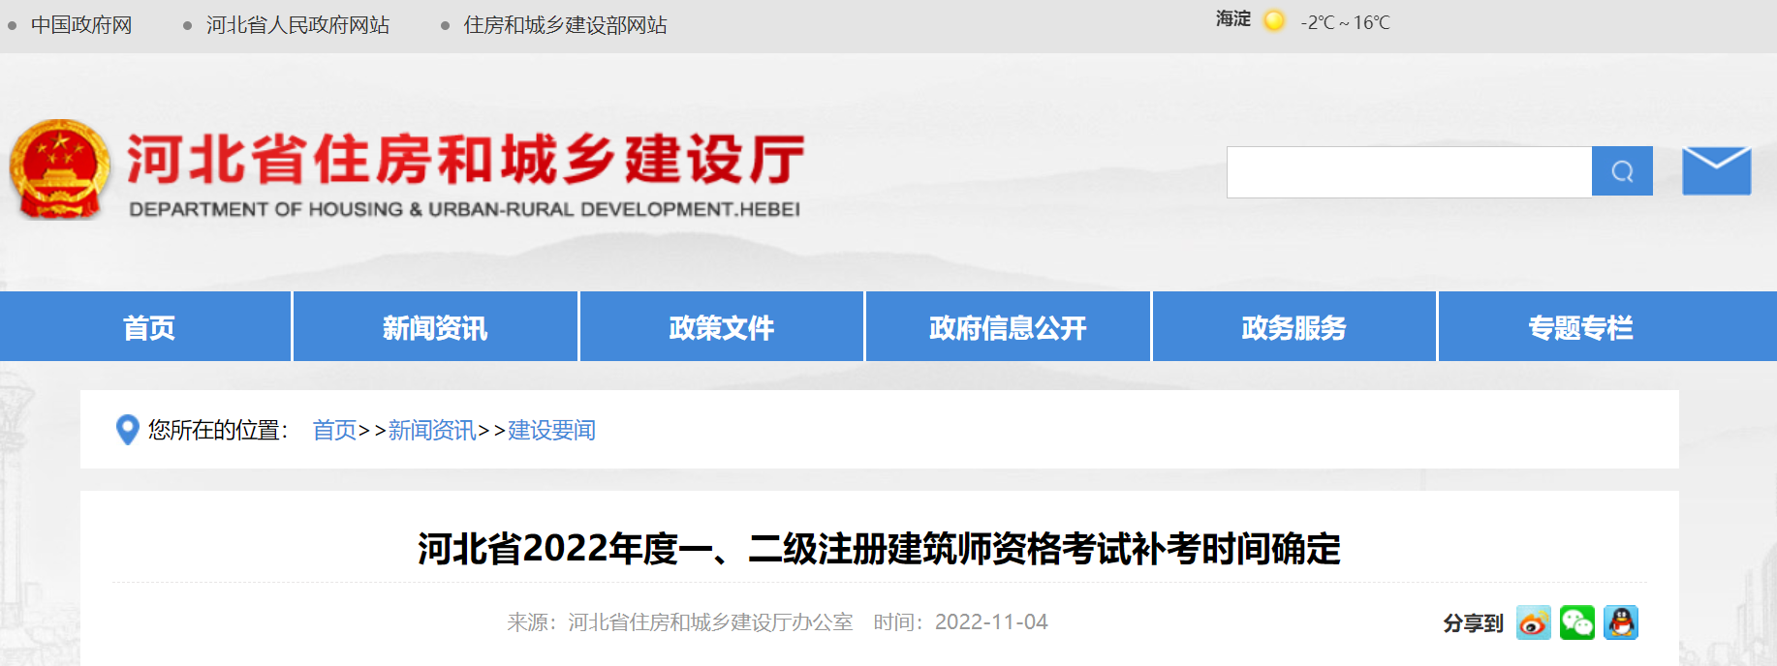Click the 首页 breadcrumb link
The image size is (1777, 666).
(334, 430)
